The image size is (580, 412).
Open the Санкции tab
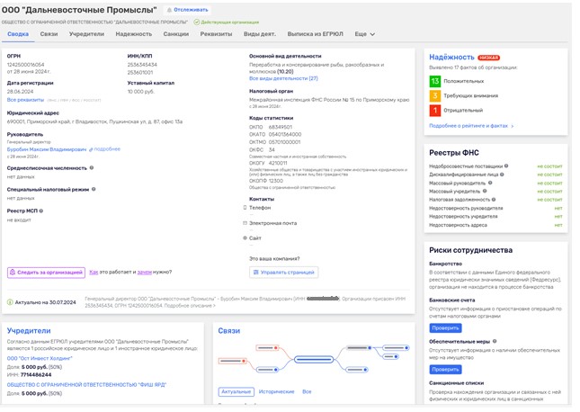[176, 34]
